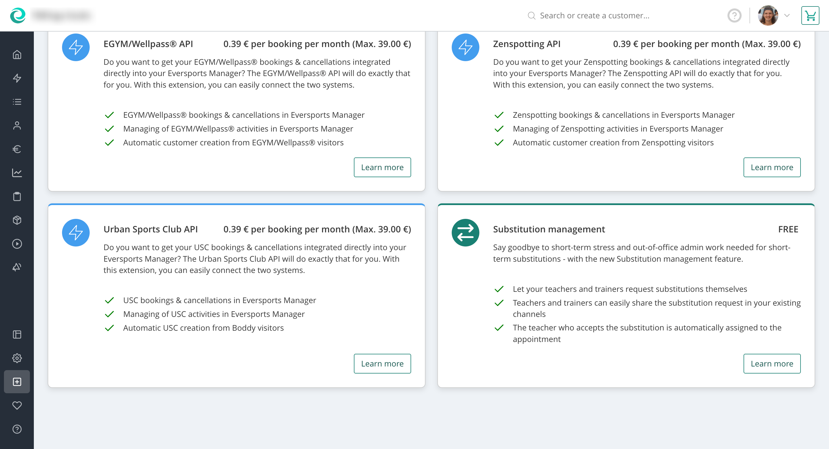Open the customers person icon in sidebar

[x=17, y=125]
